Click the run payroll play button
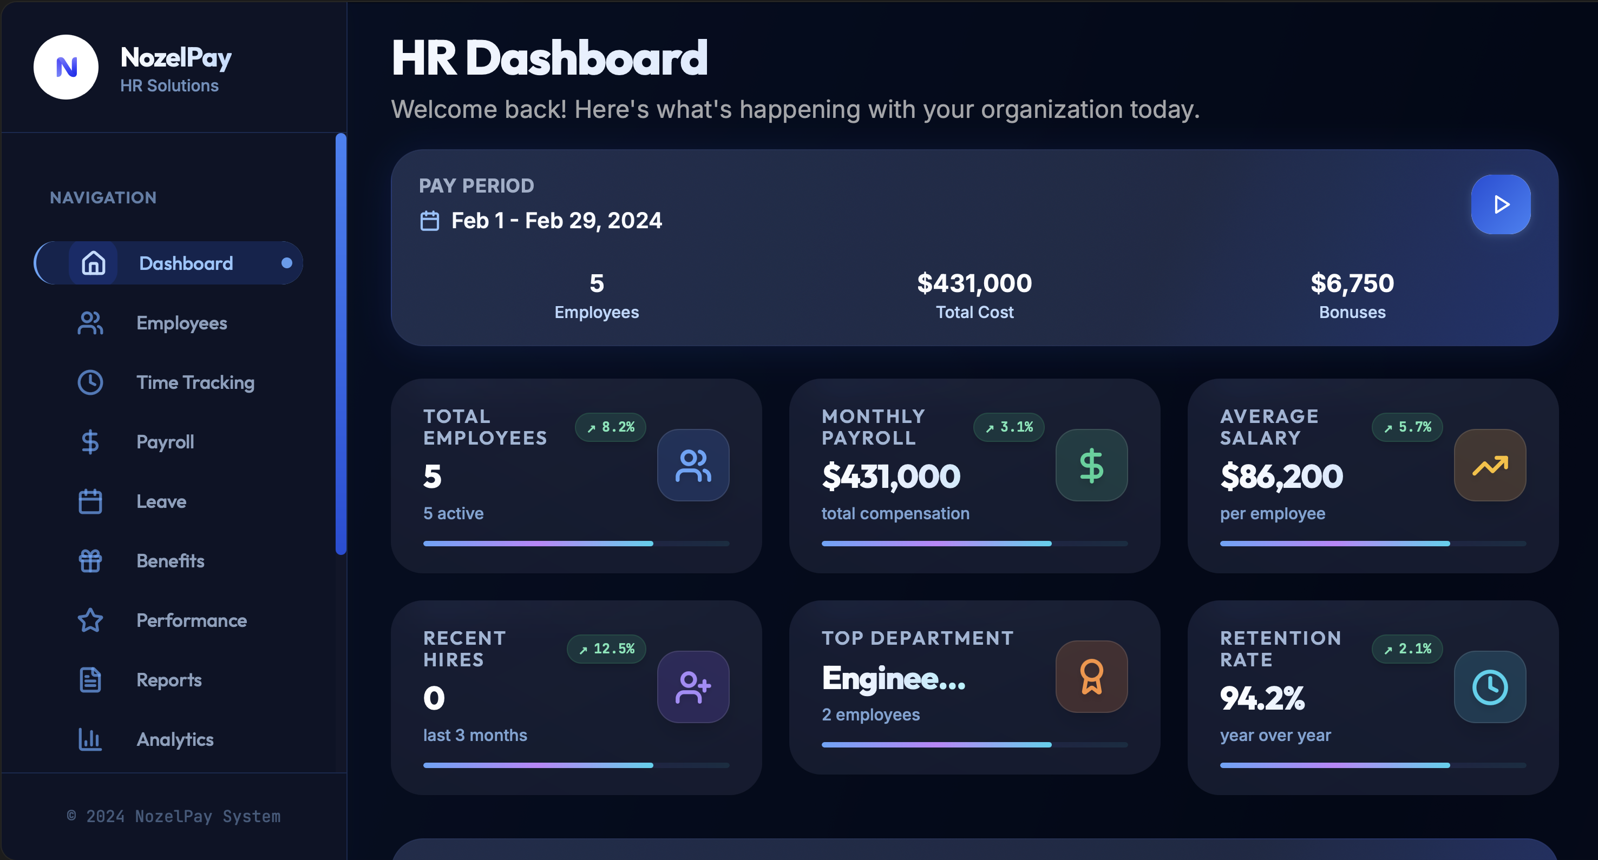The height and width of the screenshot is (860, 1598). 1501,204
